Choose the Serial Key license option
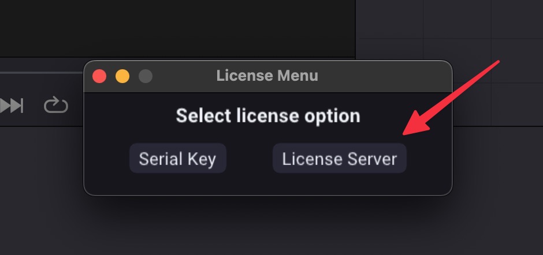This screenshot has width=543, height=255. pyautogui.click(x=177, y=159)
